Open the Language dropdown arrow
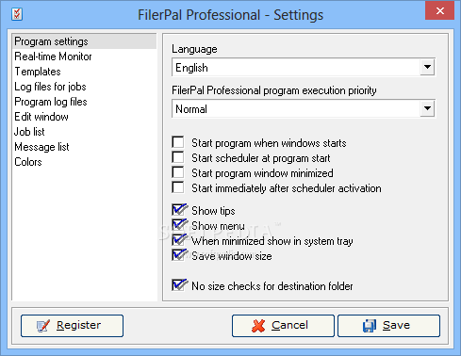 [x=427, y=67]
